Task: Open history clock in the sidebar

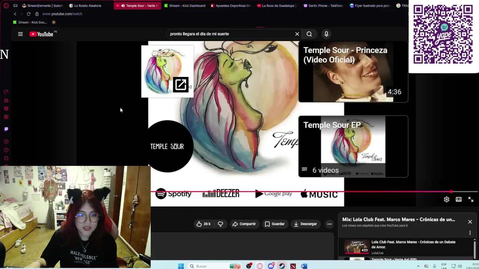Action: click(6, 150)
